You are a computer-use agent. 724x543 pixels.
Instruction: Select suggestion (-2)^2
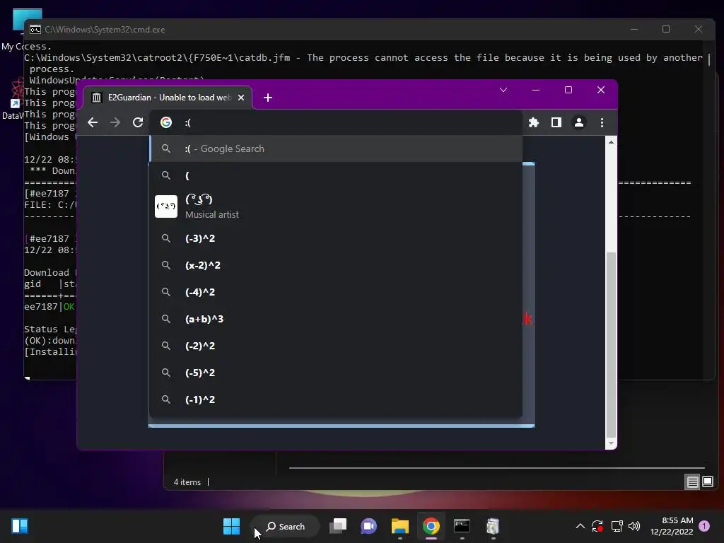(x=336, y=345)
